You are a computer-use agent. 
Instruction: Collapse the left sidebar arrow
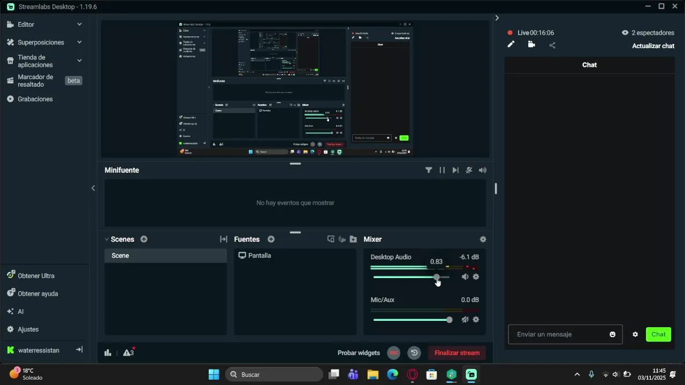click(93, 188)
